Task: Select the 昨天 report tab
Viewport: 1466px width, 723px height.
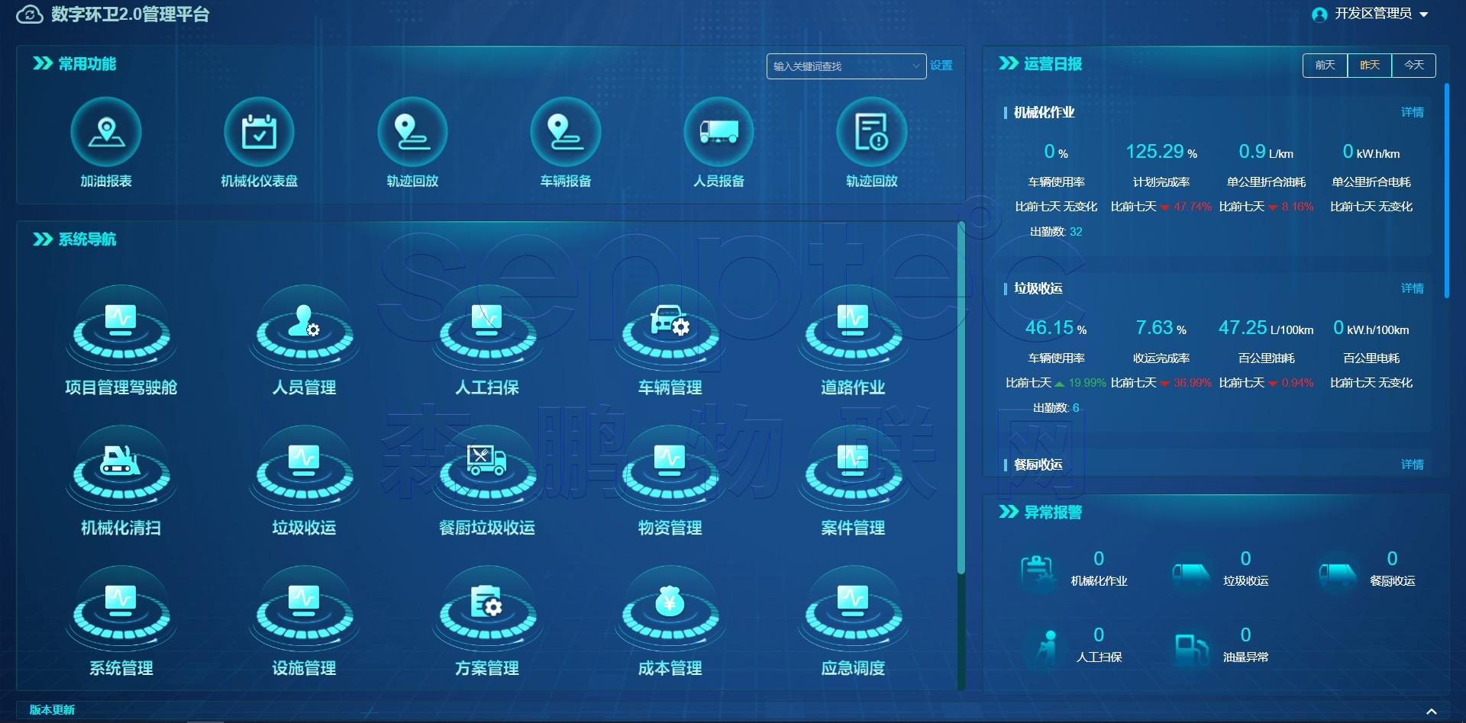Action: (x=1370, y=66)
